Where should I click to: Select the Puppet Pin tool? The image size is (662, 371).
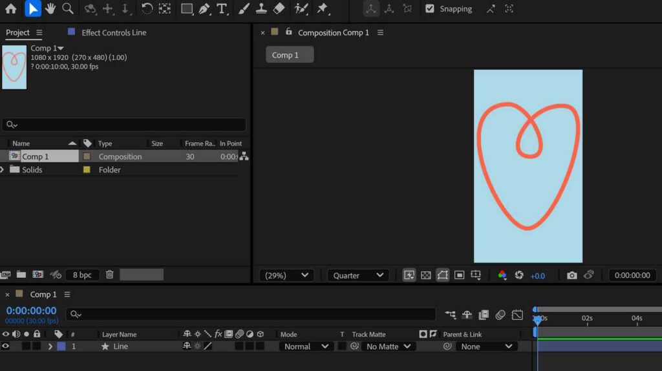tap(322, 8)
